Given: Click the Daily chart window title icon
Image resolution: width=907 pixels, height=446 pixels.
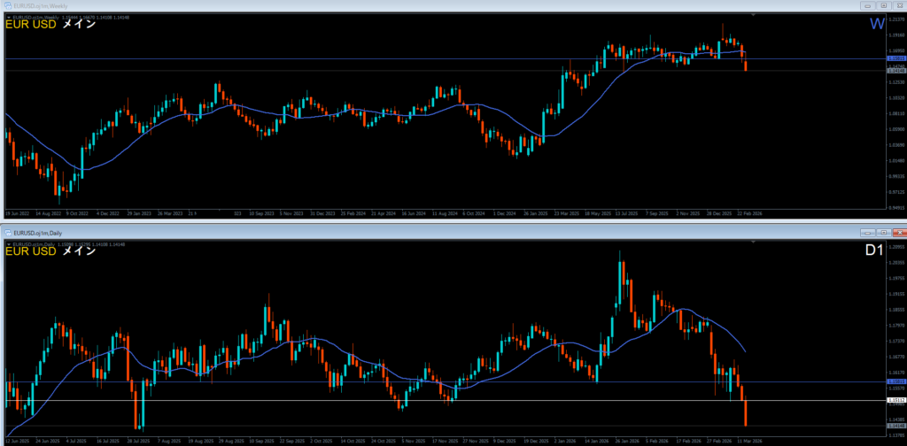Looking at the screenshot, I should (x=8, y=232).
